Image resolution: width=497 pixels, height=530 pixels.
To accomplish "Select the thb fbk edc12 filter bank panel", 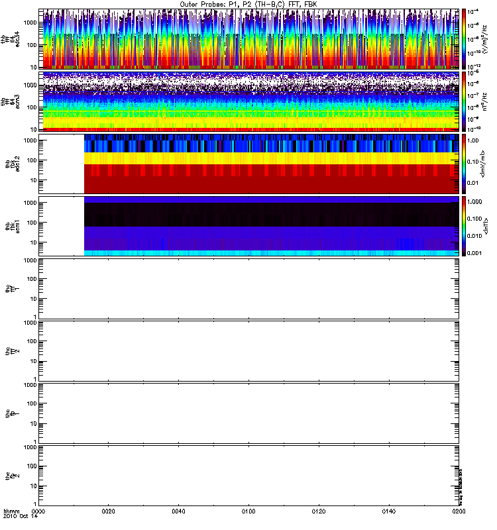I will point(249,164).
